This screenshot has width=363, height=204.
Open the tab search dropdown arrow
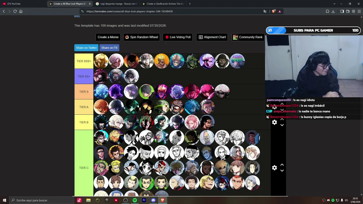[334, 4]
